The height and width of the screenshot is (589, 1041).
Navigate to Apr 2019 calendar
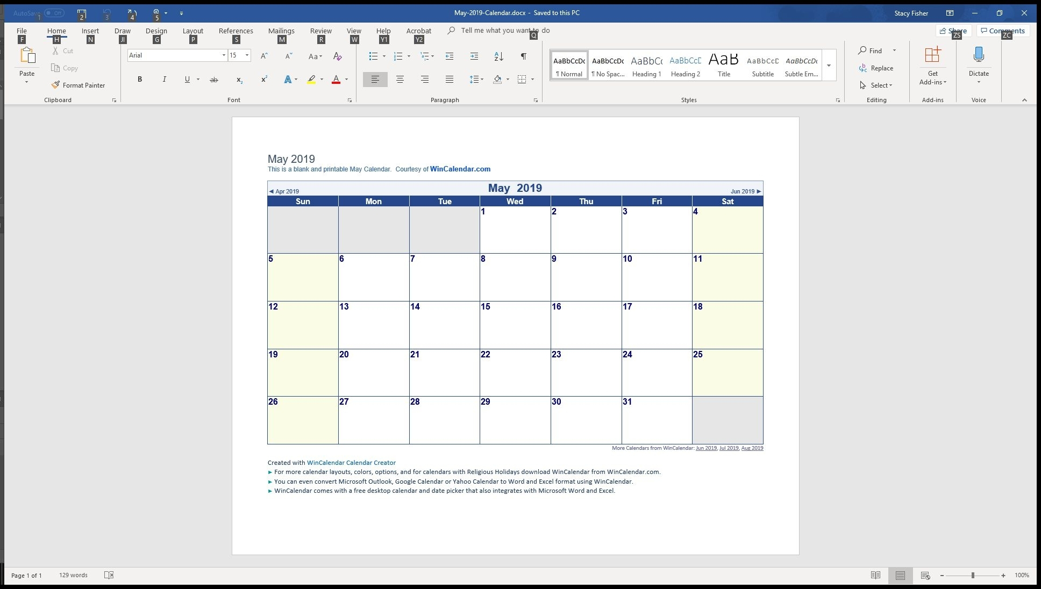[x=283, y=191]
